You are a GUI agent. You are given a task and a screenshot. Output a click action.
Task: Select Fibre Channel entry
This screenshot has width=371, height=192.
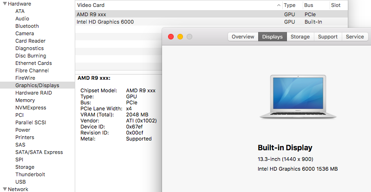click(x=32, y=70)
